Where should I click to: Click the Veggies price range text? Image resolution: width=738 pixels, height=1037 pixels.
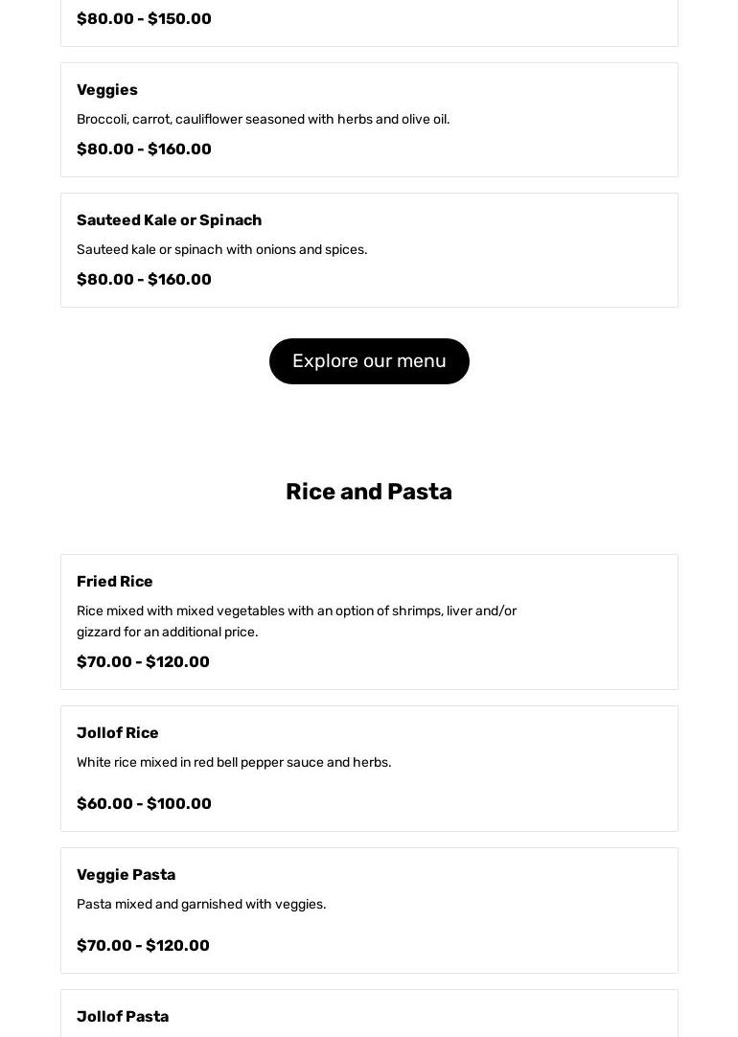click(x=144, y=150)
